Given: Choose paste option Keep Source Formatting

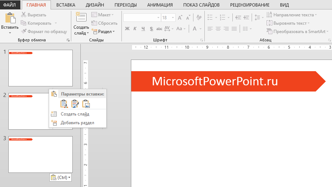Looking at the screenshot, I should click(x=75, y=104).
